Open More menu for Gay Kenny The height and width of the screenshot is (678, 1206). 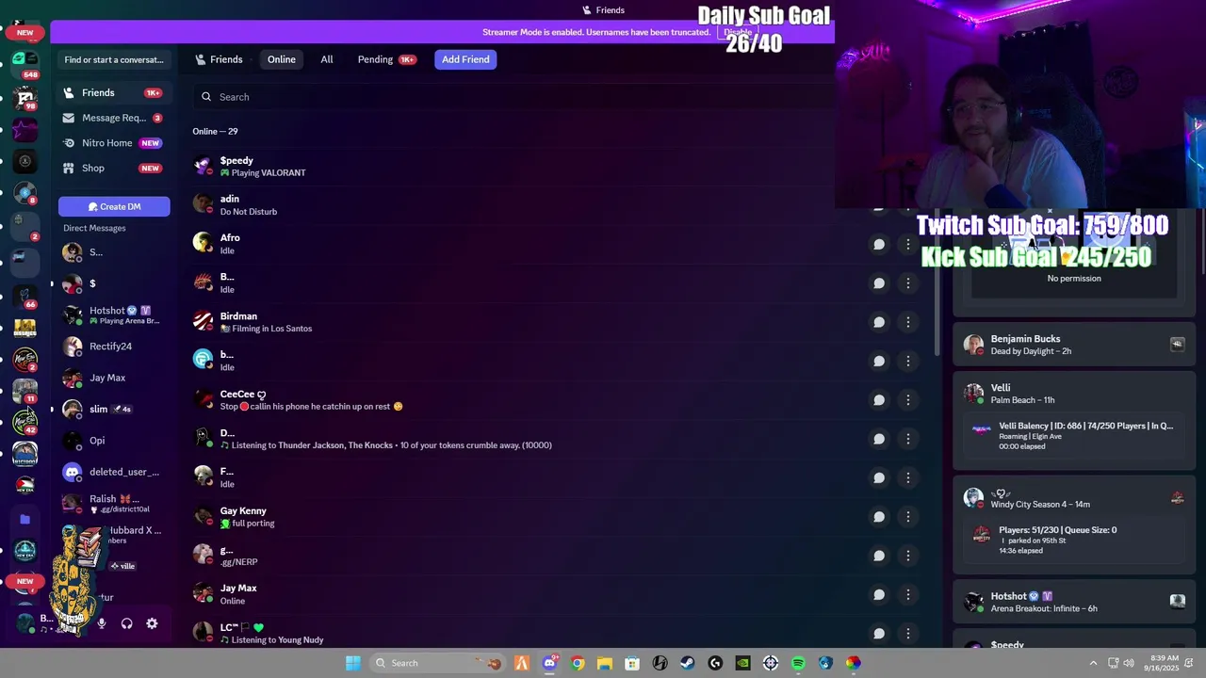pos(907,517)
